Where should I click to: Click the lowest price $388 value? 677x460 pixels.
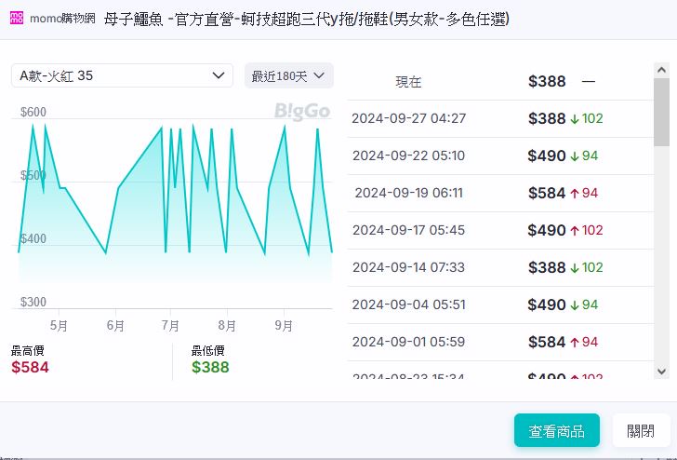coord(210,367)
